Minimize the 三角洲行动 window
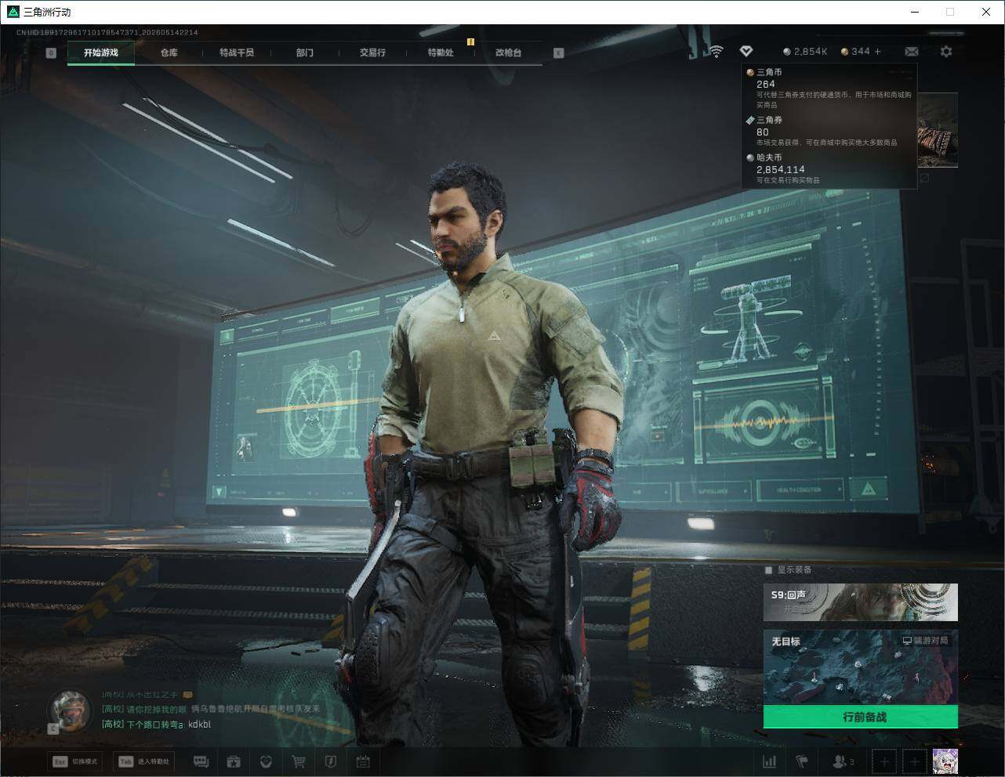 [914, 12]
